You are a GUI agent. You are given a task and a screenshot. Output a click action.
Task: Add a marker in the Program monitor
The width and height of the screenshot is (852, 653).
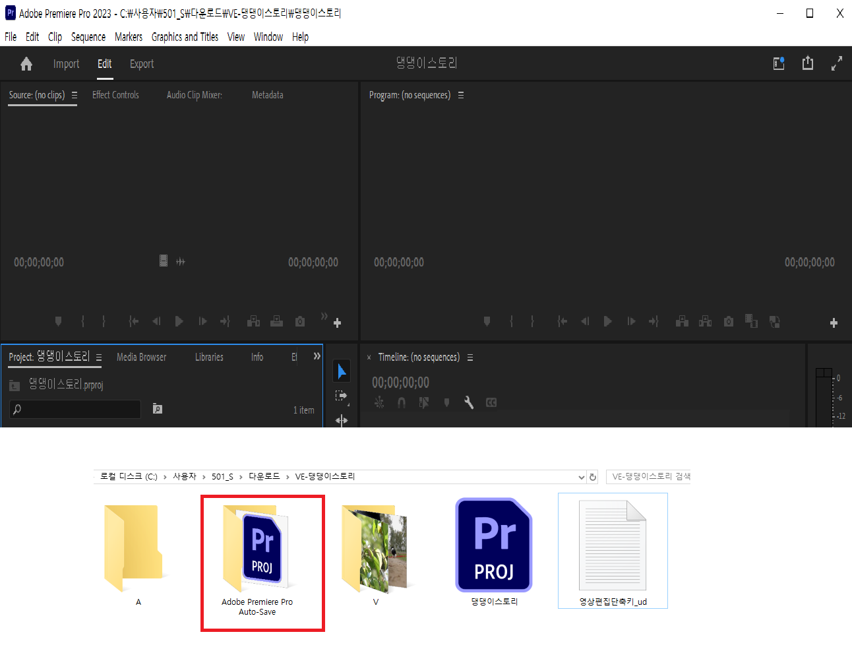pos(487,321)
